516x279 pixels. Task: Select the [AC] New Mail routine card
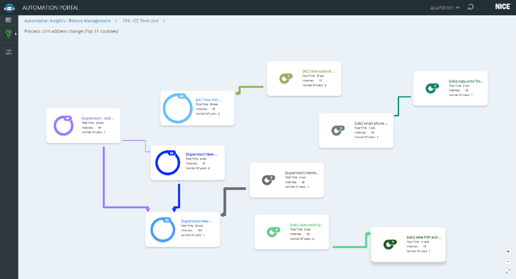click(197, 108)
